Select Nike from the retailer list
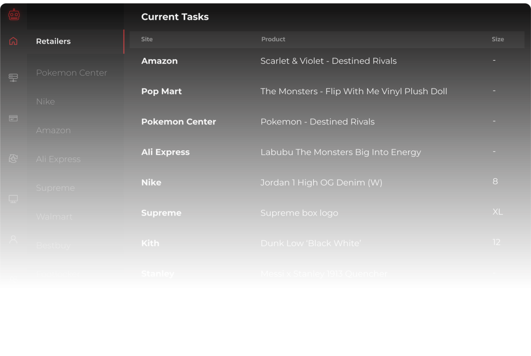Image resolution: width=531 pixels, height=356 pixels. pyautogui.click(x=46, y=102)
